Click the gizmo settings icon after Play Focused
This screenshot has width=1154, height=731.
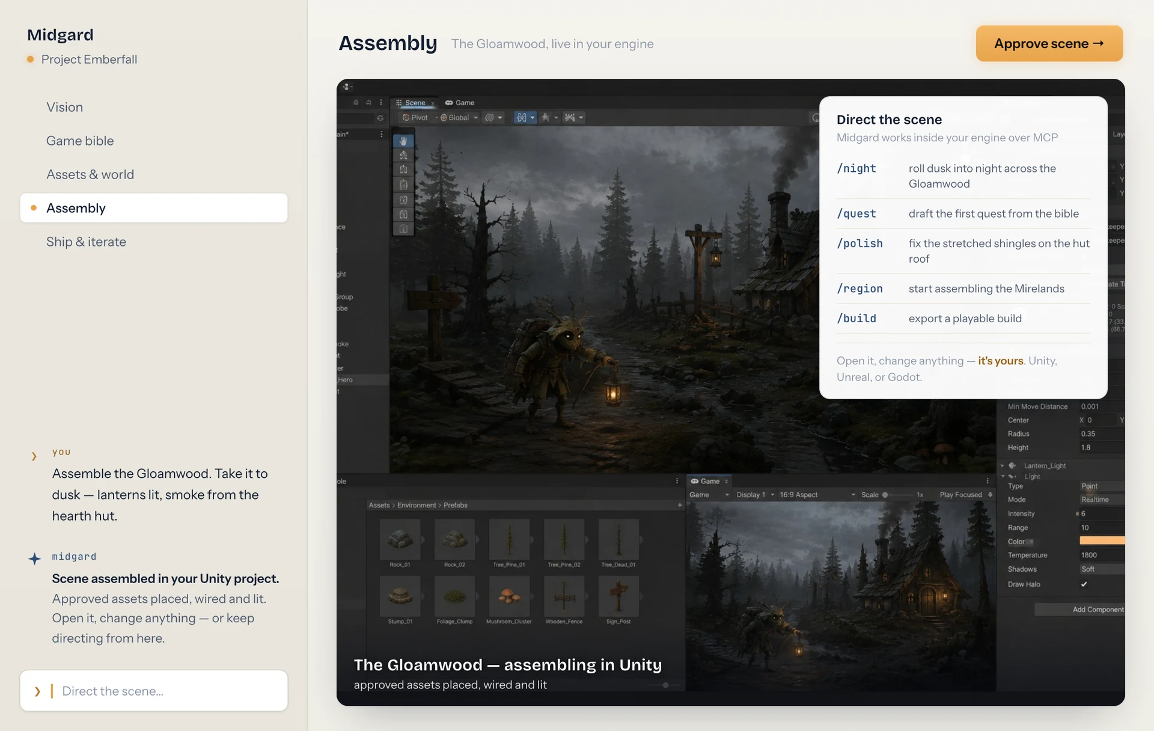(990, 495)
